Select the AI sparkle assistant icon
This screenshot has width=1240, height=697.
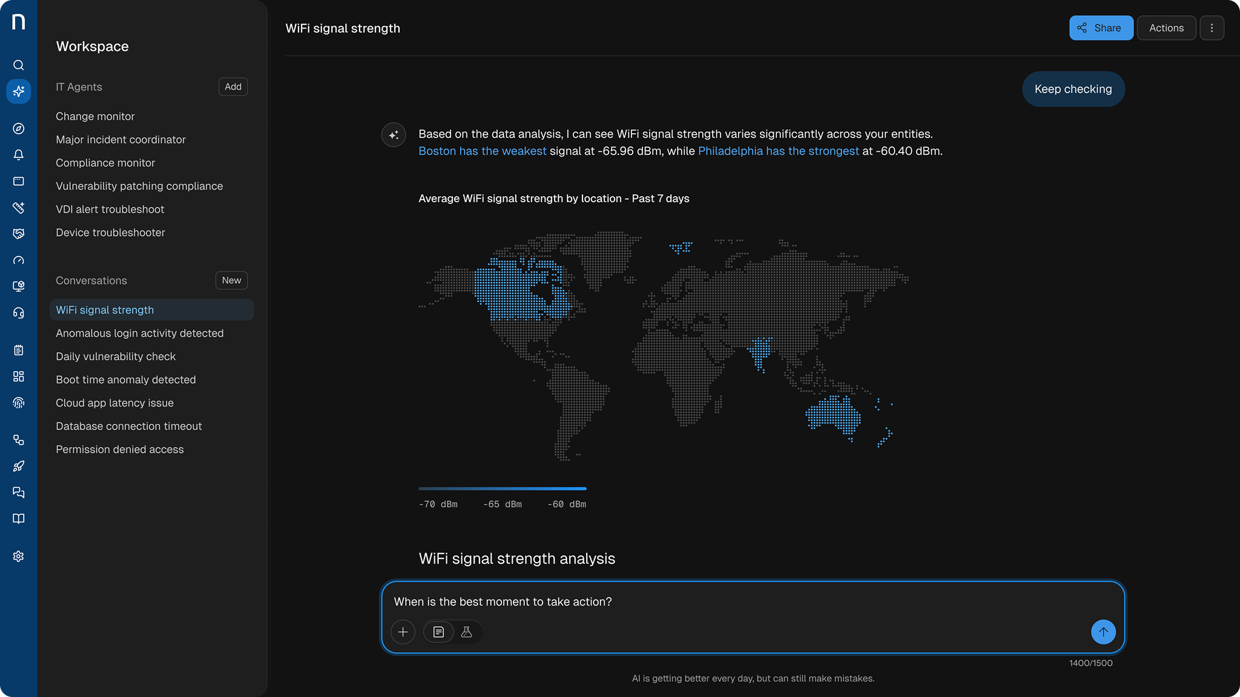tap(19, 91)
